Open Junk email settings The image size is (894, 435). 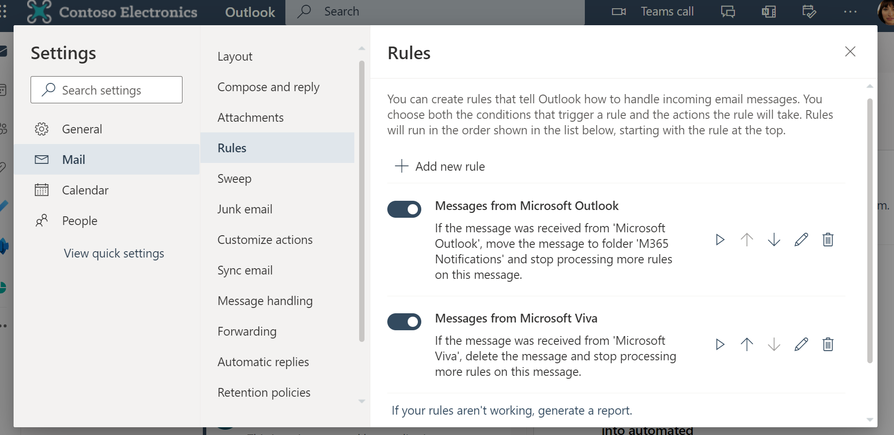[x=278, y=209]
